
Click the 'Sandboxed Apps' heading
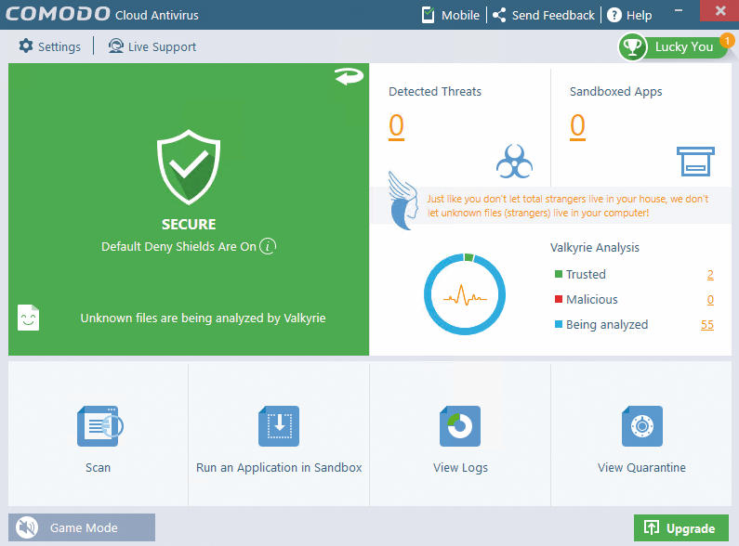[x=616, y=92]
